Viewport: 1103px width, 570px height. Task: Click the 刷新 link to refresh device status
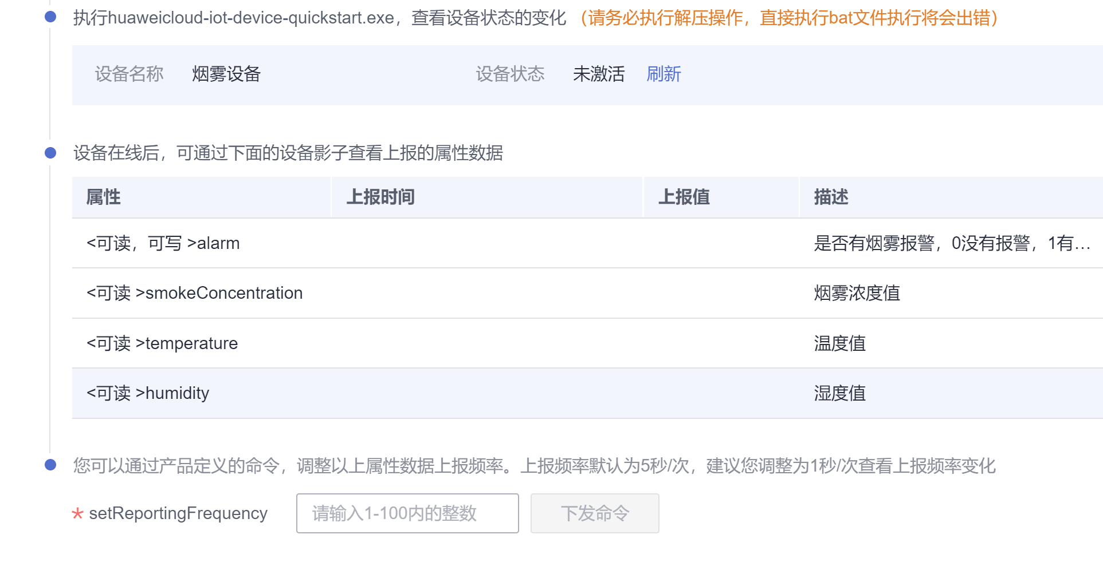[x=664, y=74]
